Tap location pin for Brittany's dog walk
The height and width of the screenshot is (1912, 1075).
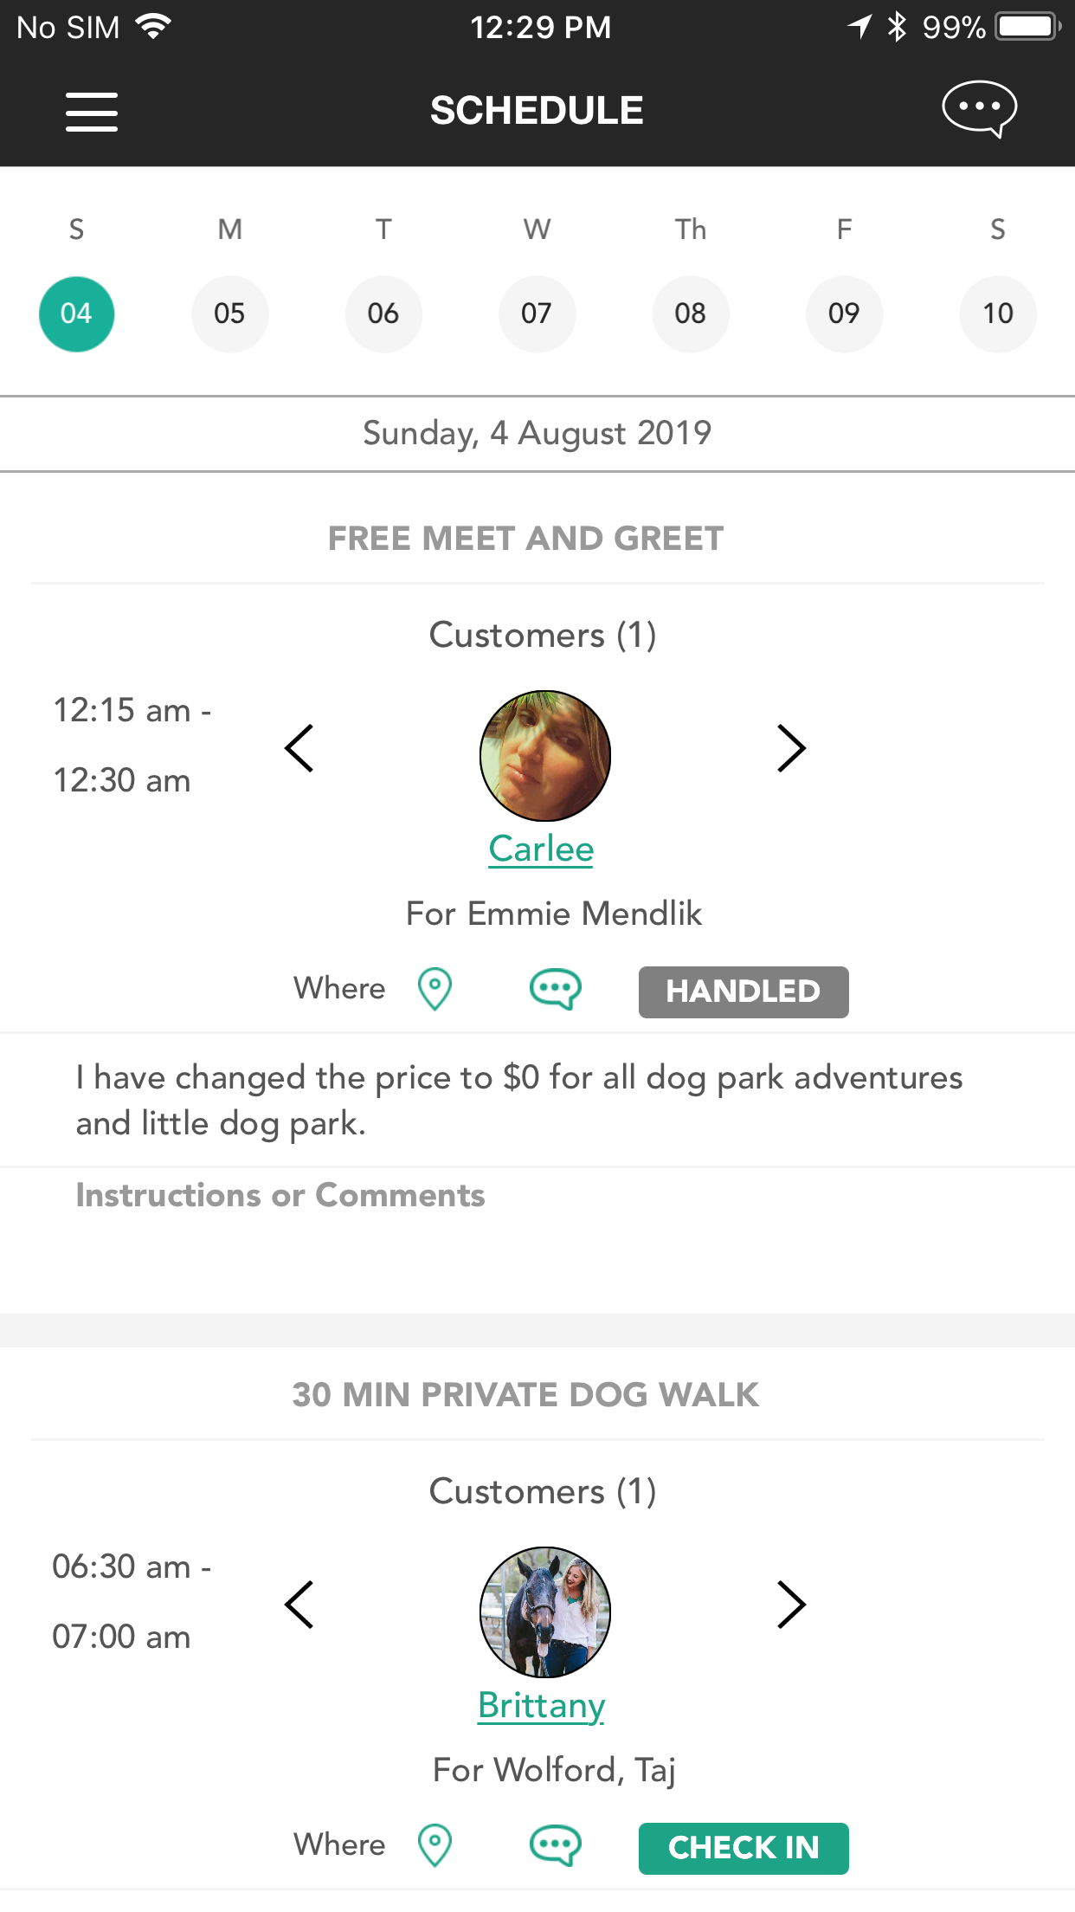click(435, 1845)
